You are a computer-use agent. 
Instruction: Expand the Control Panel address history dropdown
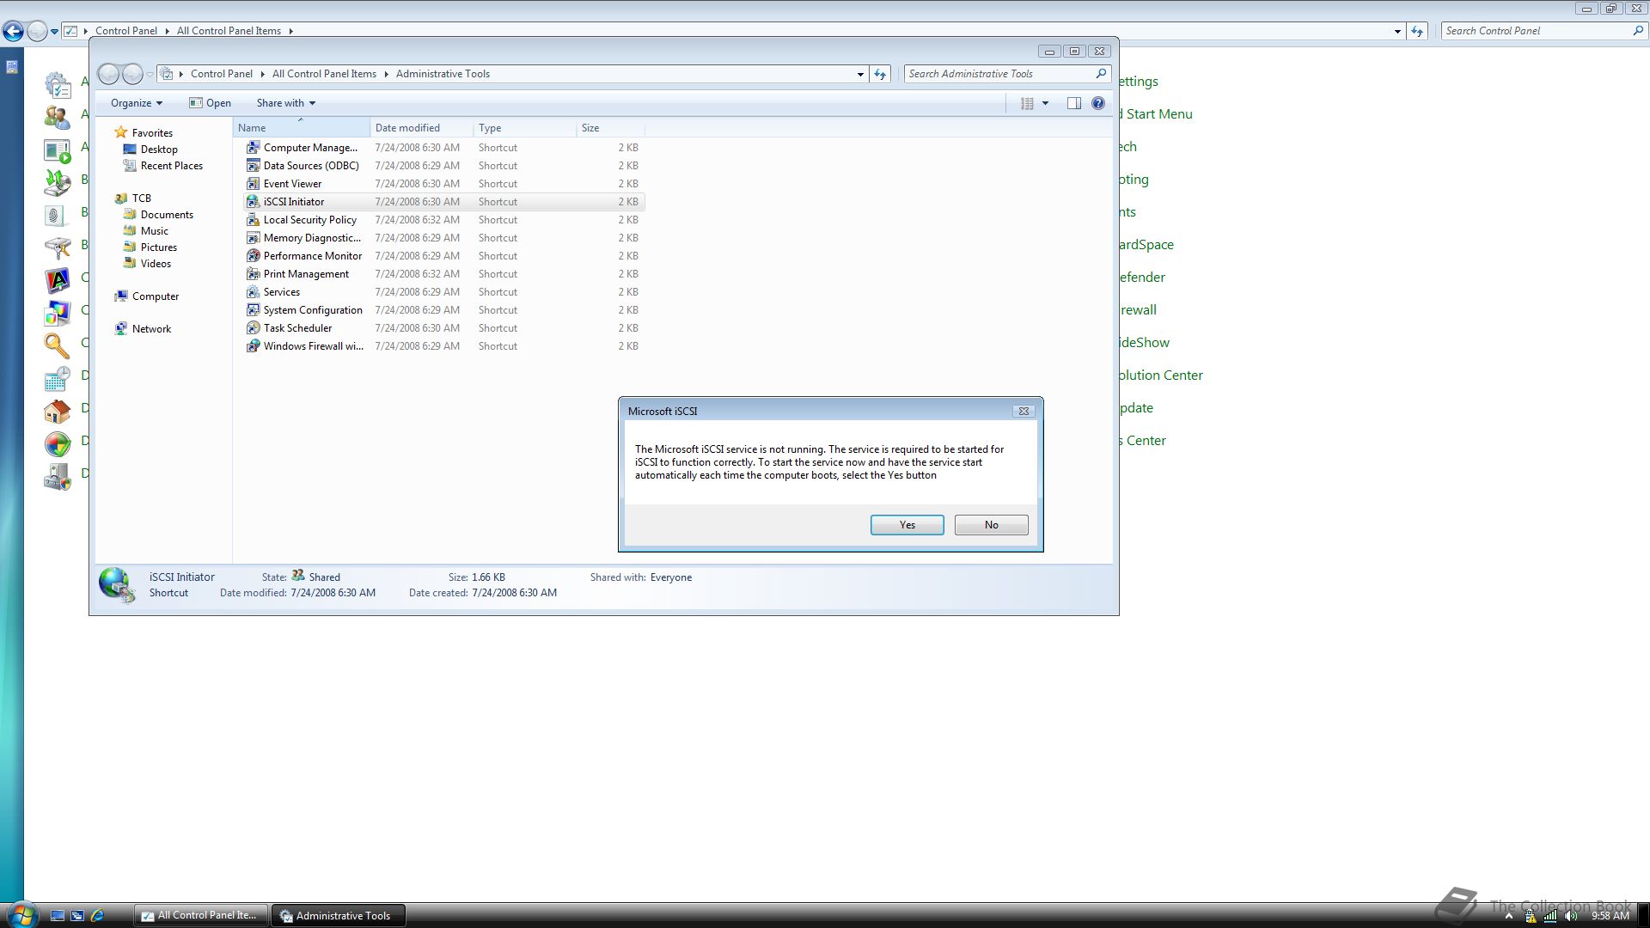click(x=1397, y=31)
